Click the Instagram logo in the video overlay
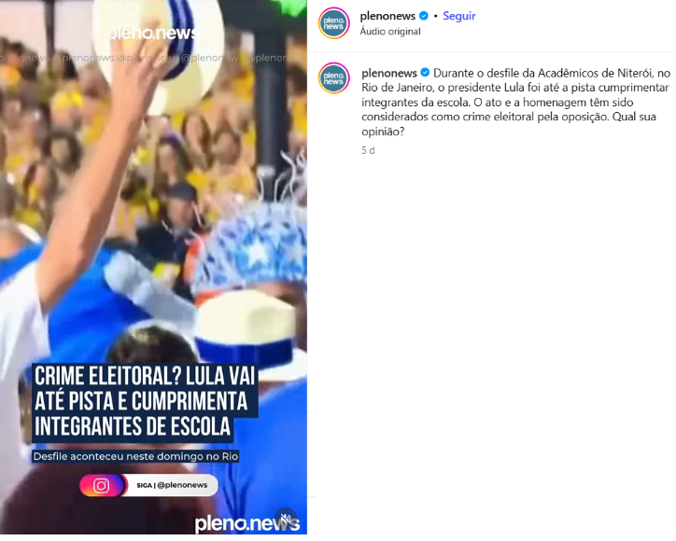 click(x=102, y=485)
